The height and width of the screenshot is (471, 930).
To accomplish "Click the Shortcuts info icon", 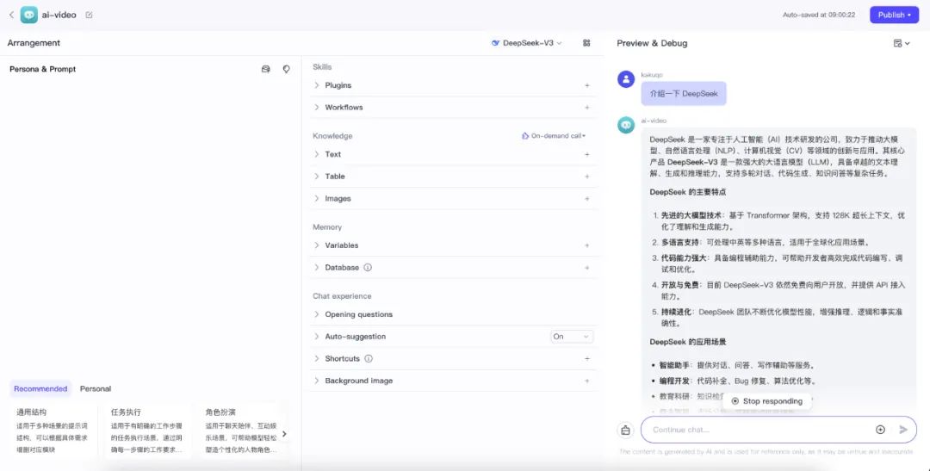I will click(369, 359).
